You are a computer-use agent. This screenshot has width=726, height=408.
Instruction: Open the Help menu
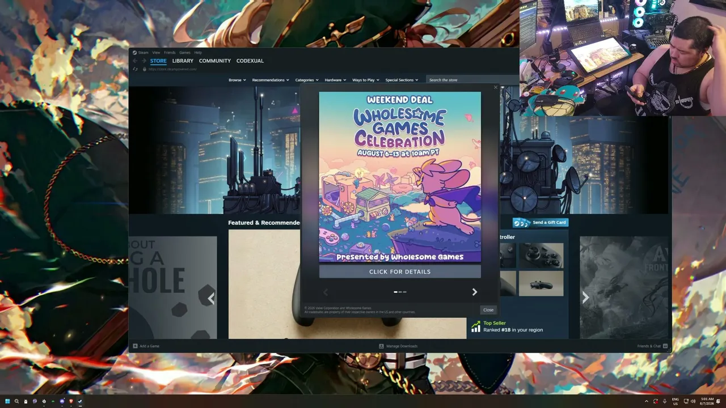tap(198, 53)
